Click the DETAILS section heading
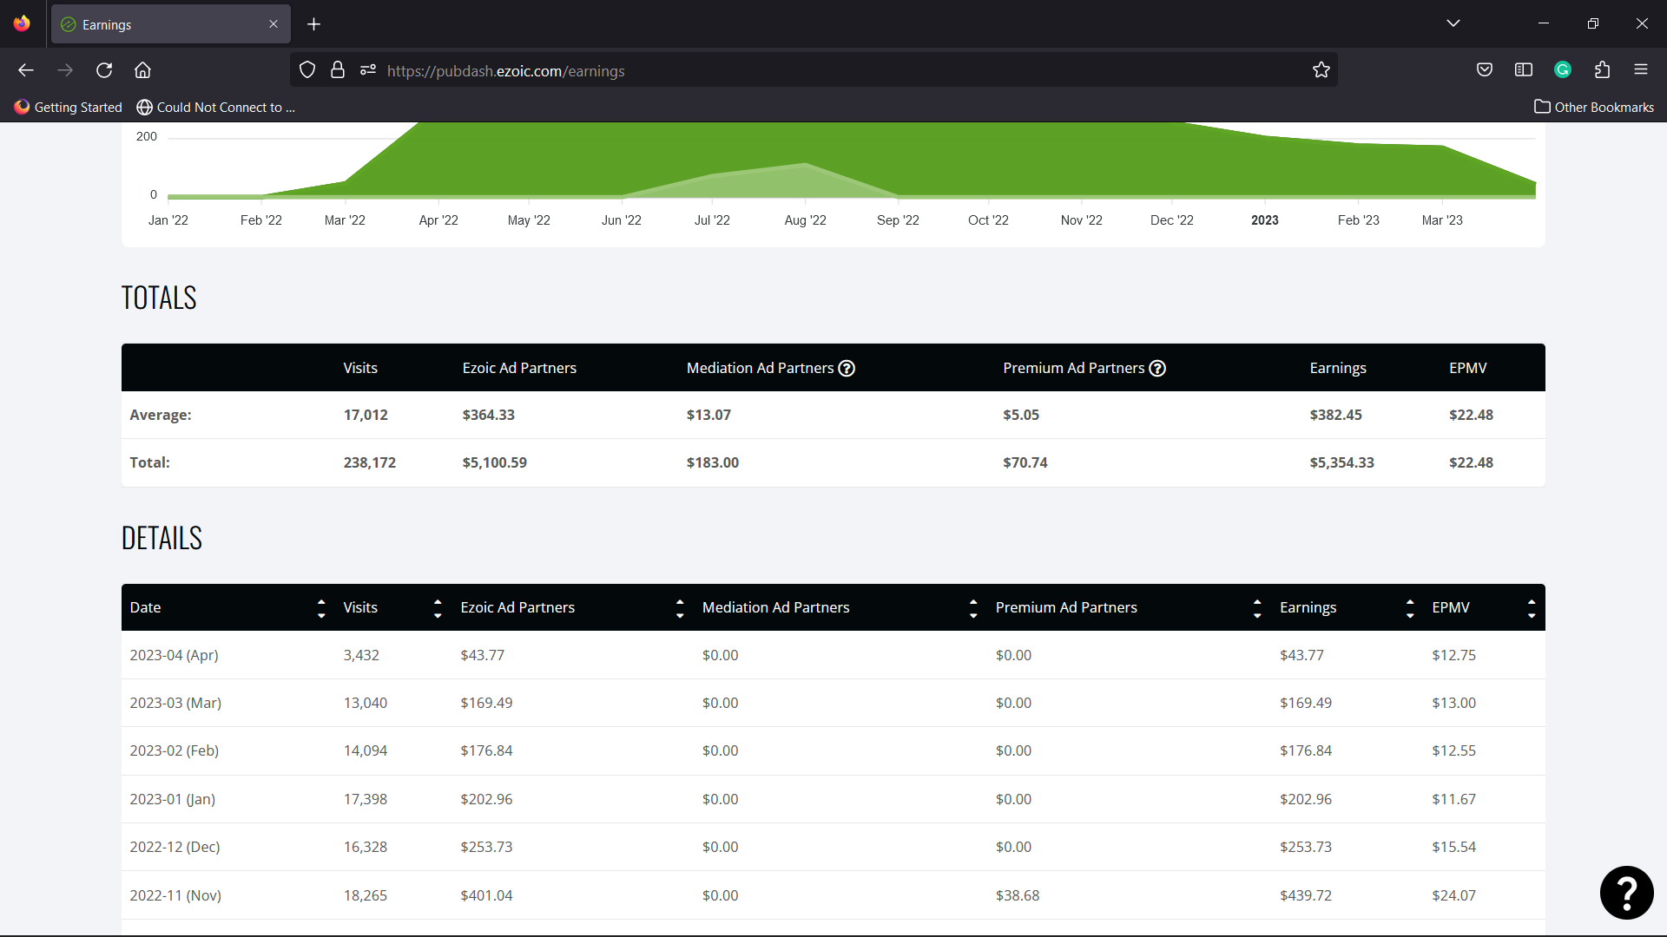 point(161,538)
